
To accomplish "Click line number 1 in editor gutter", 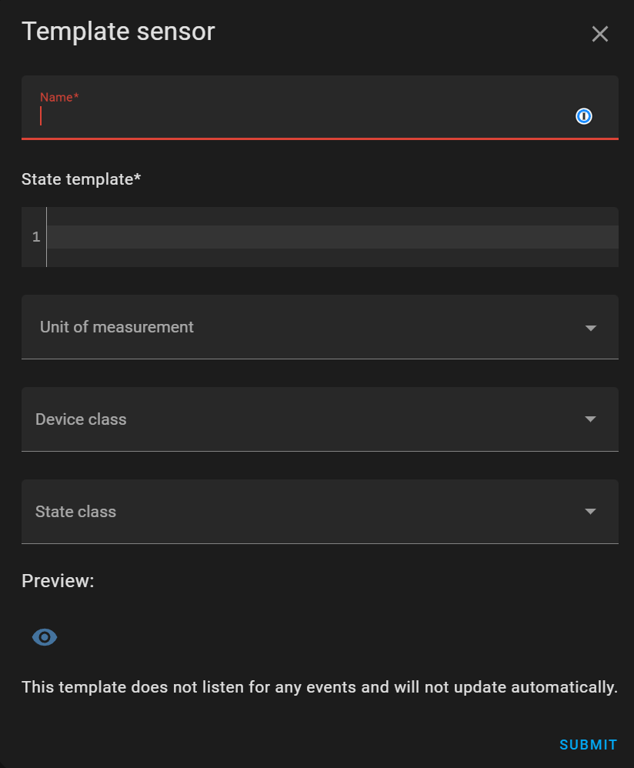I will [x=35, y=237].
